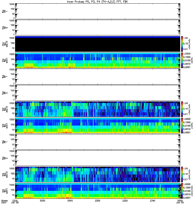This screenshot has width=195, height=208.
Task: Click the '100' y-axis tick of thd fbk edc12
Action: point(12,108)
